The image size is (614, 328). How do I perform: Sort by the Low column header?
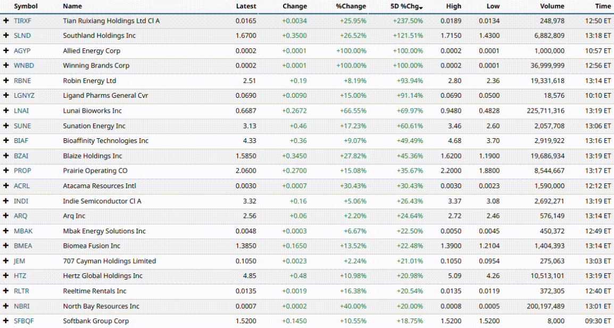tap(493, 6)
